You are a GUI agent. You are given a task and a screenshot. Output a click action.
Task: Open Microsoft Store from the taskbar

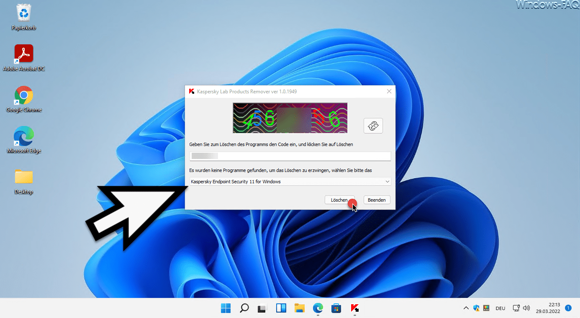coord(336,308)
